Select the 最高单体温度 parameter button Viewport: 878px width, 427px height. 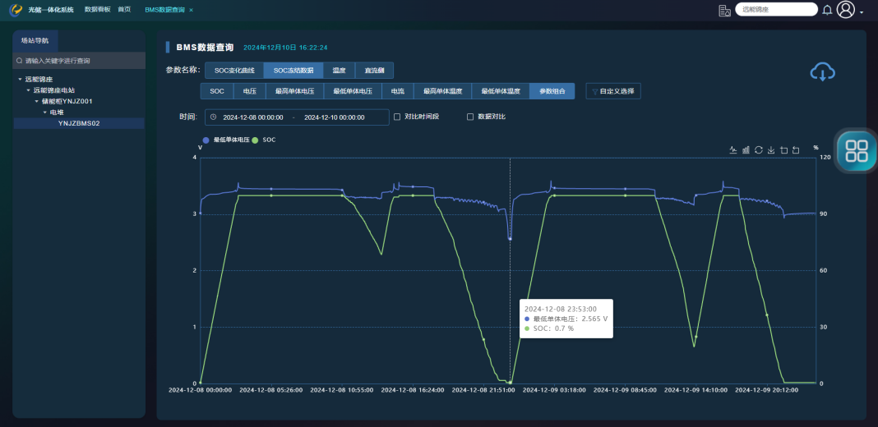[x=442, y=92]
